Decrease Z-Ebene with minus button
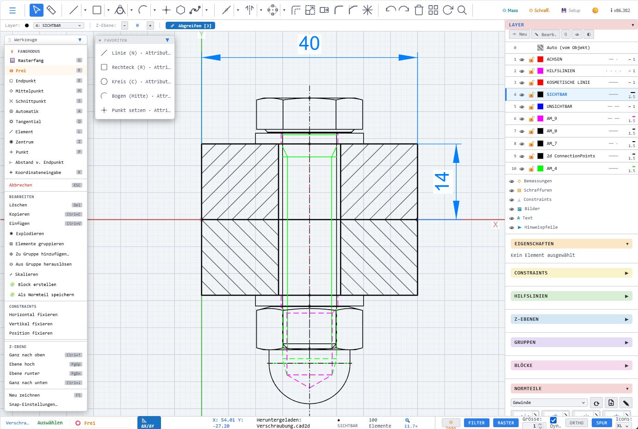Screen dimensions: 638x429 point(124,25)
